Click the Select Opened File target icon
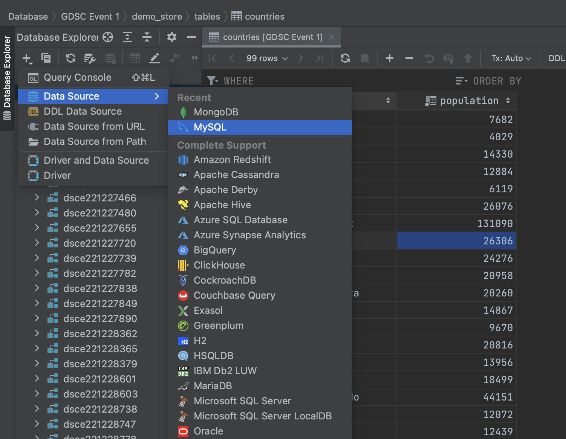The width and height of the screenshot is (566, 439). (x=108, y=37)
